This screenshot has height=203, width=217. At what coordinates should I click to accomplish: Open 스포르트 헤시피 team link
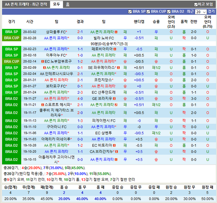pyautogui.click(x=58, y=105)
